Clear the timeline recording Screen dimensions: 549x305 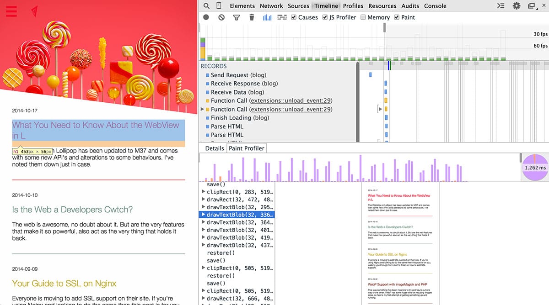(221, 17)
